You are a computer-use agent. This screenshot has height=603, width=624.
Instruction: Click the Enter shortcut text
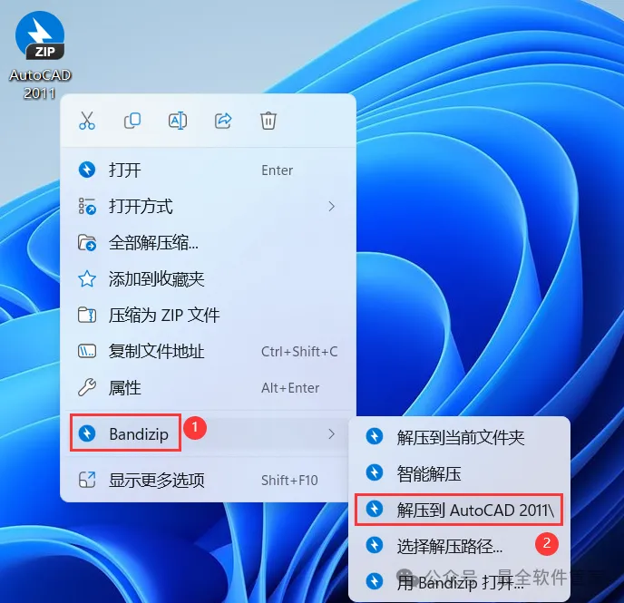tap(277, 170)
